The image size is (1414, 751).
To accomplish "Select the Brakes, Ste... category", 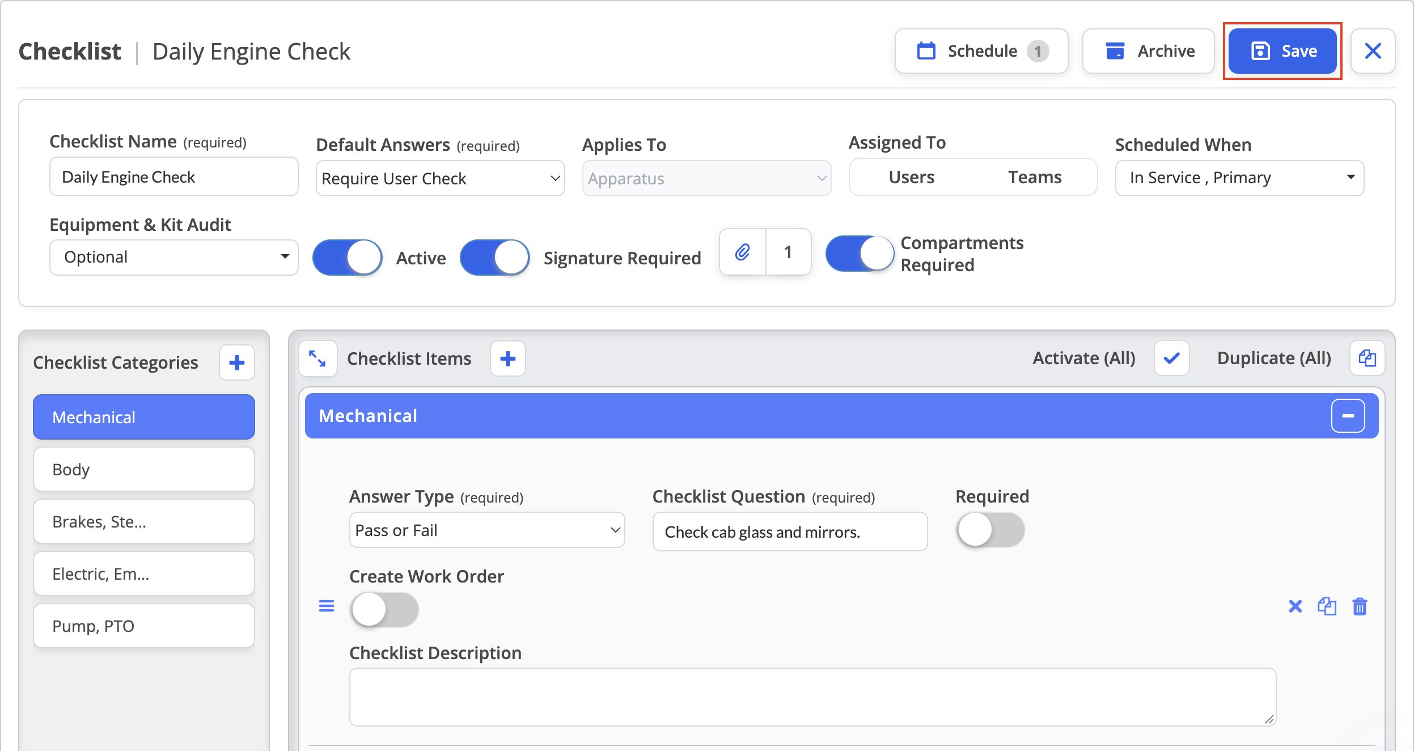I will [144, 521].
